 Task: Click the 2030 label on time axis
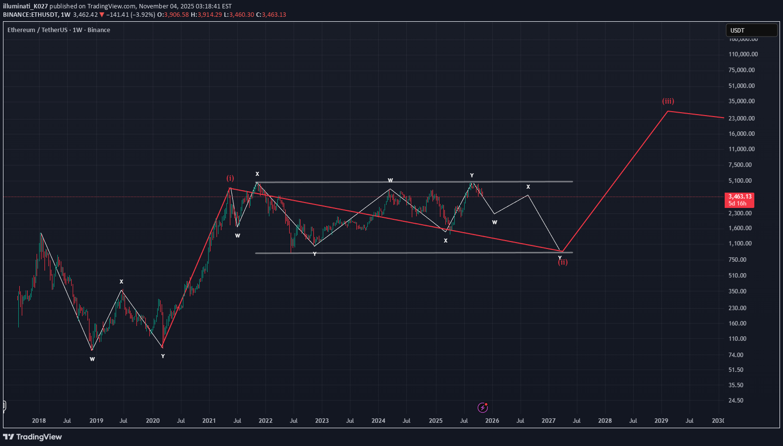pos(718,421)
